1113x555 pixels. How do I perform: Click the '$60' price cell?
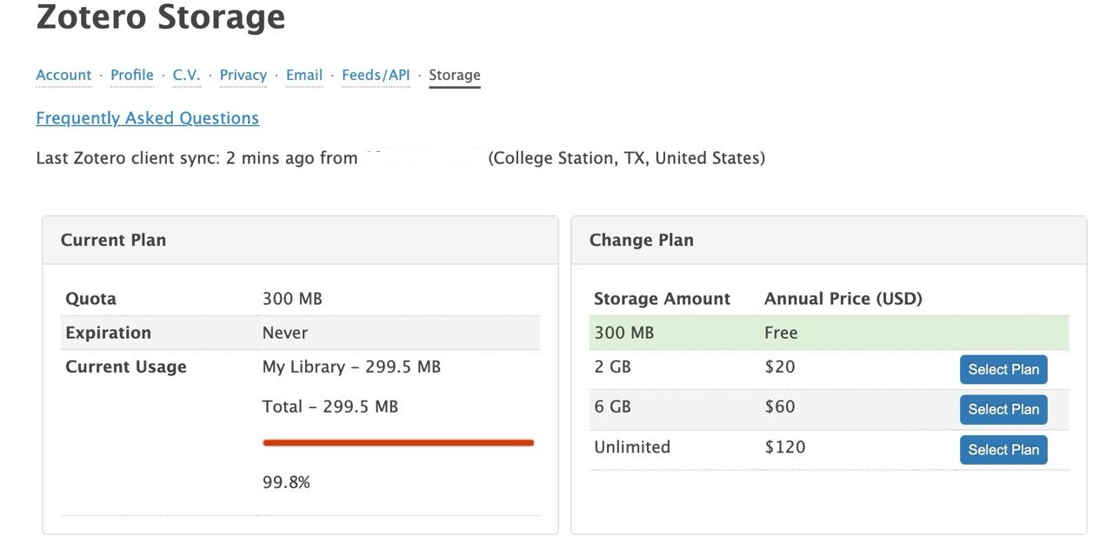tap(780, 406)
